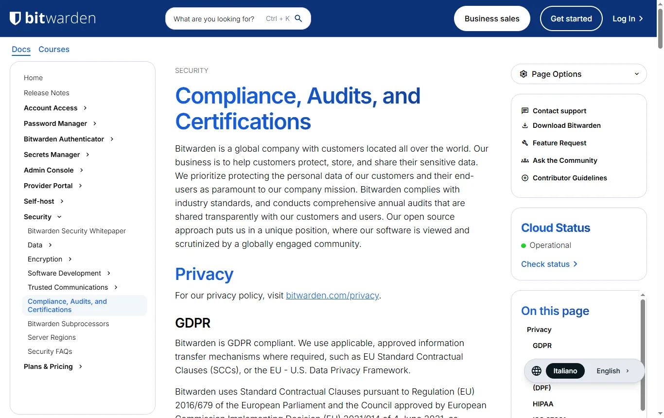Click the Ask the Community people icon

tap(525, 160)
